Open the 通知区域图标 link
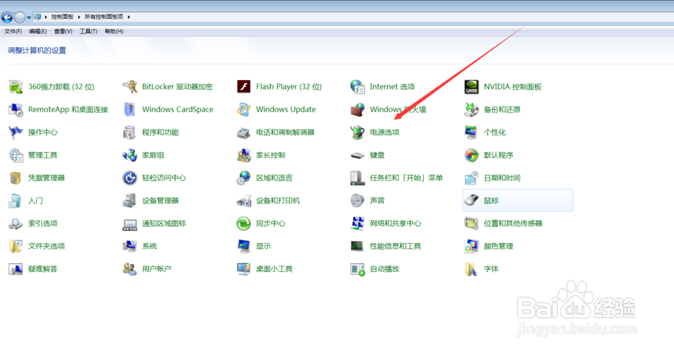The image size is (674, 352). [164, 223]
